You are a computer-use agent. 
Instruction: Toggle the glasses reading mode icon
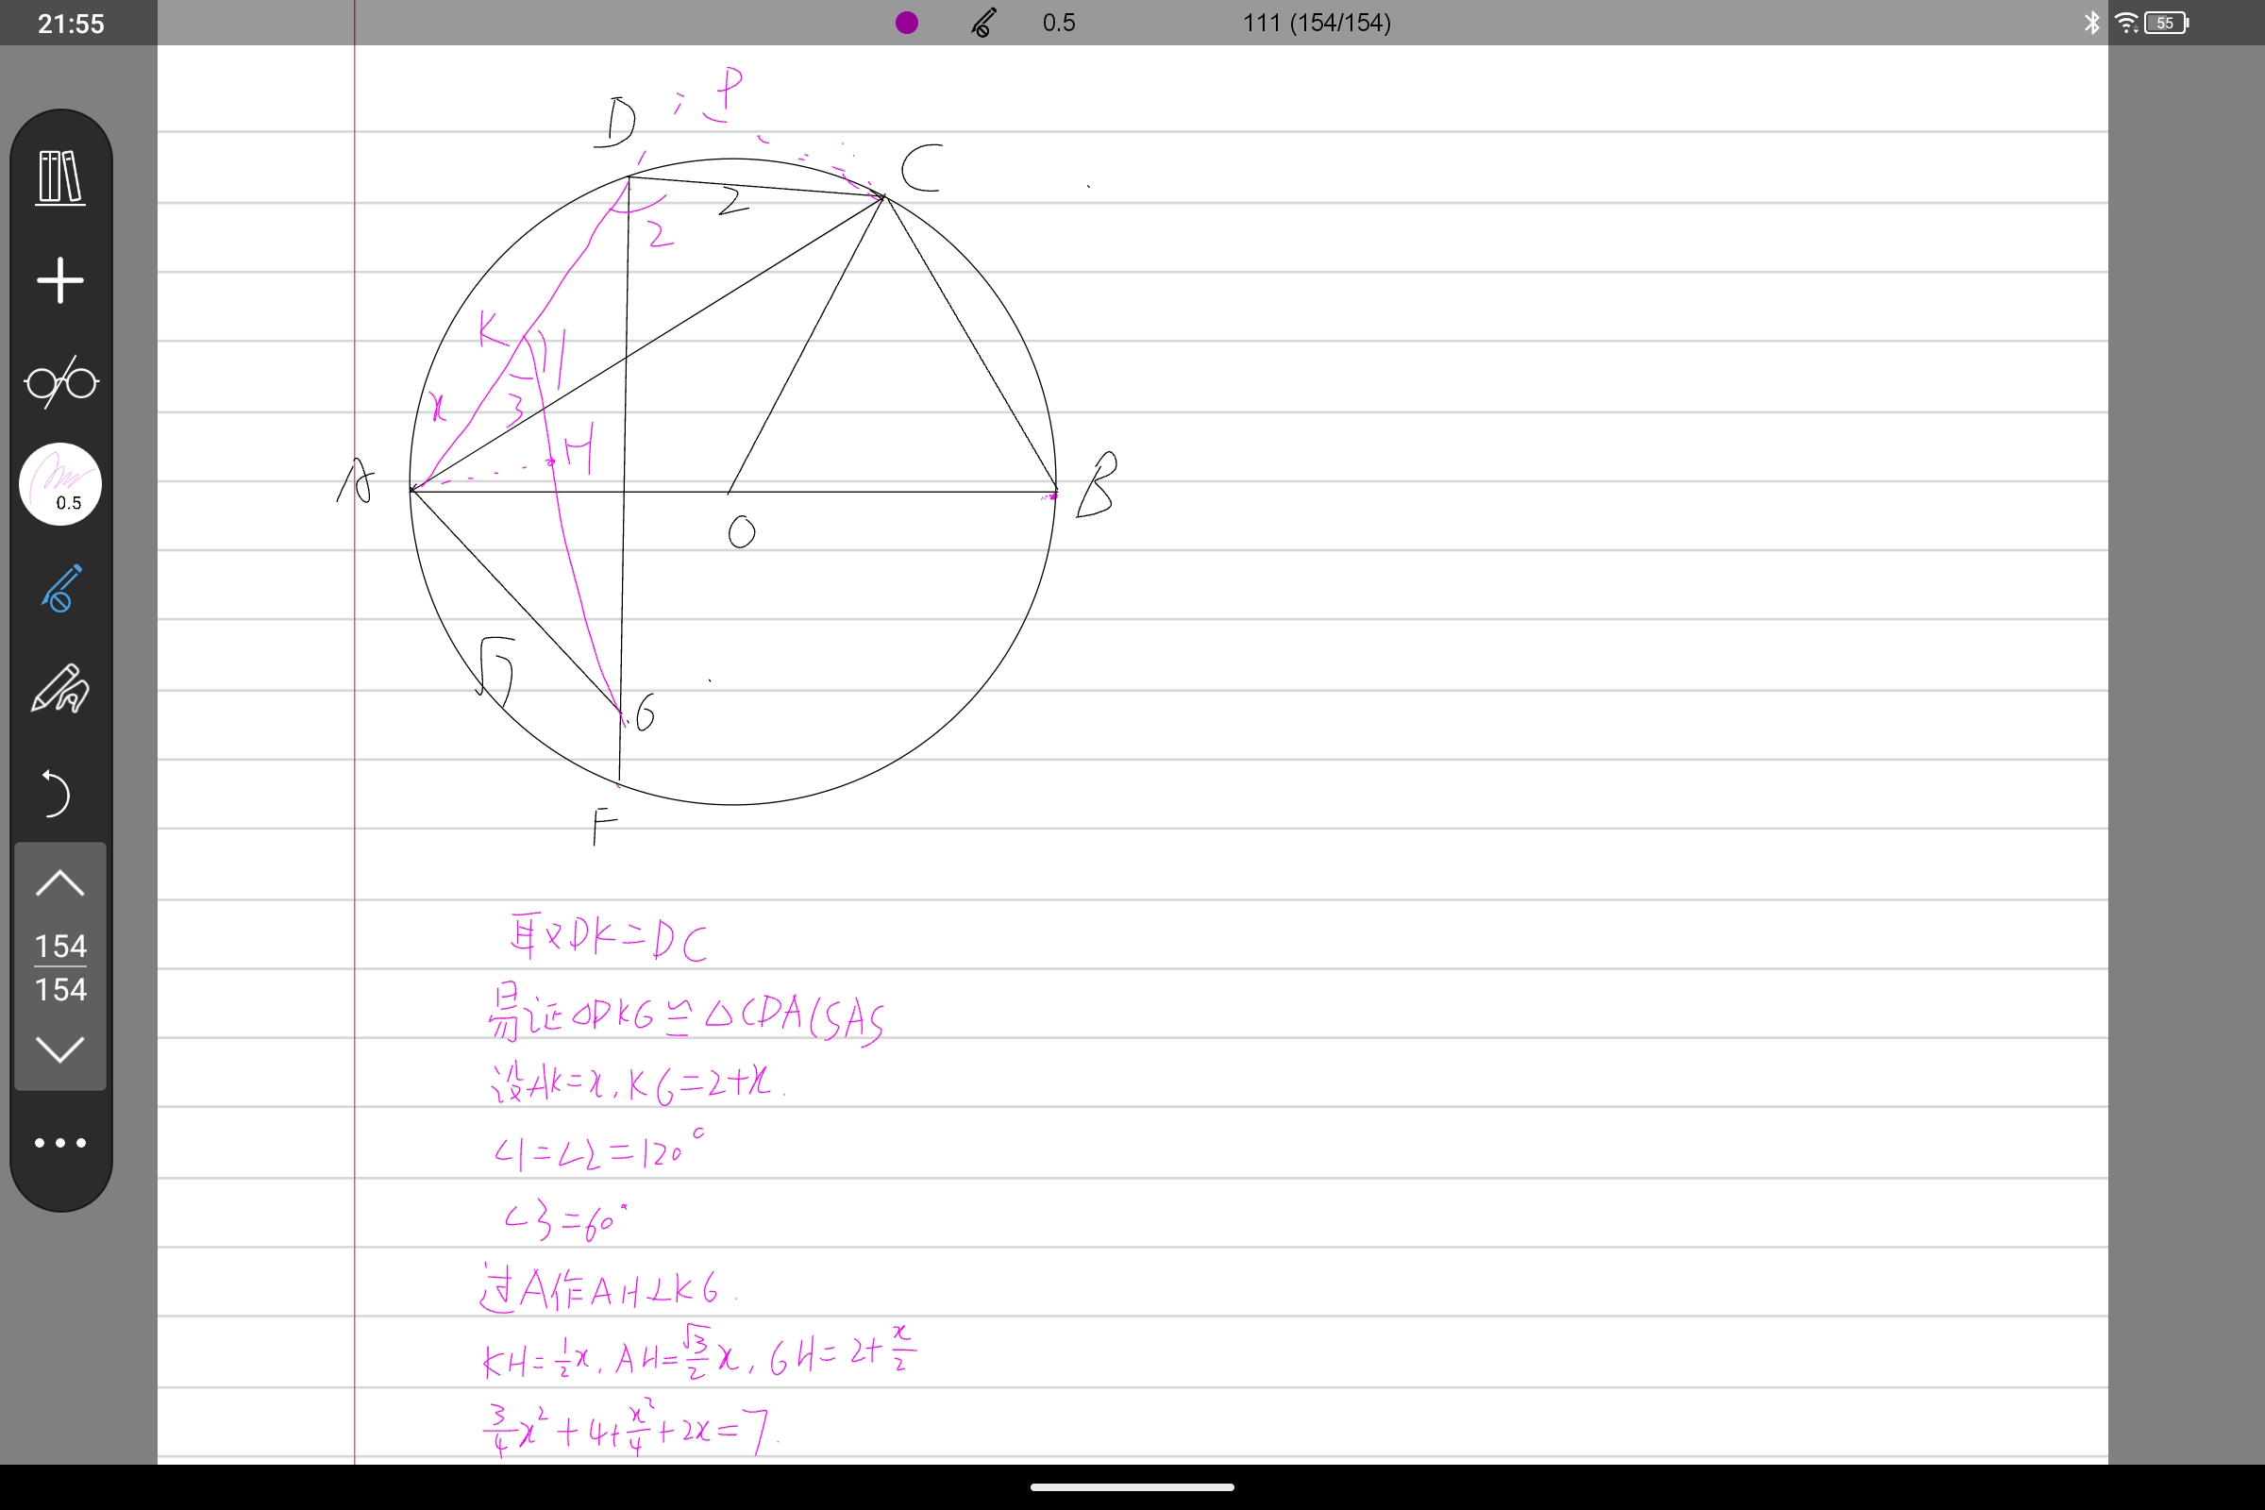coord(60,382)
